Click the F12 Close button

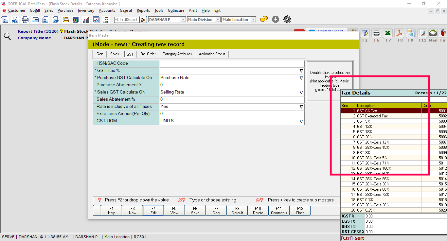point(300,211)
